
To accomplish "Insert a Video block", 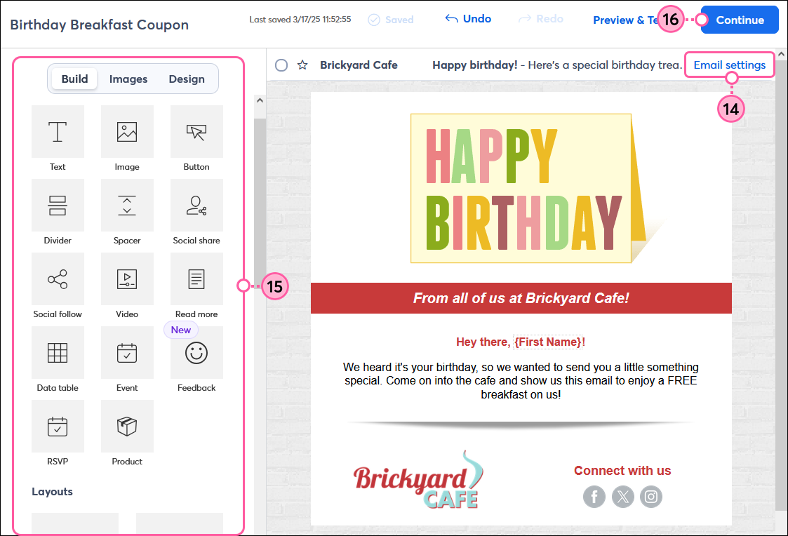I will click(x=127, y=279).
